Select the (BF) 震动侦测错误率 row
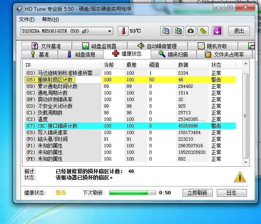This screenshot has height=224, width=261. [x=130, y=99]
